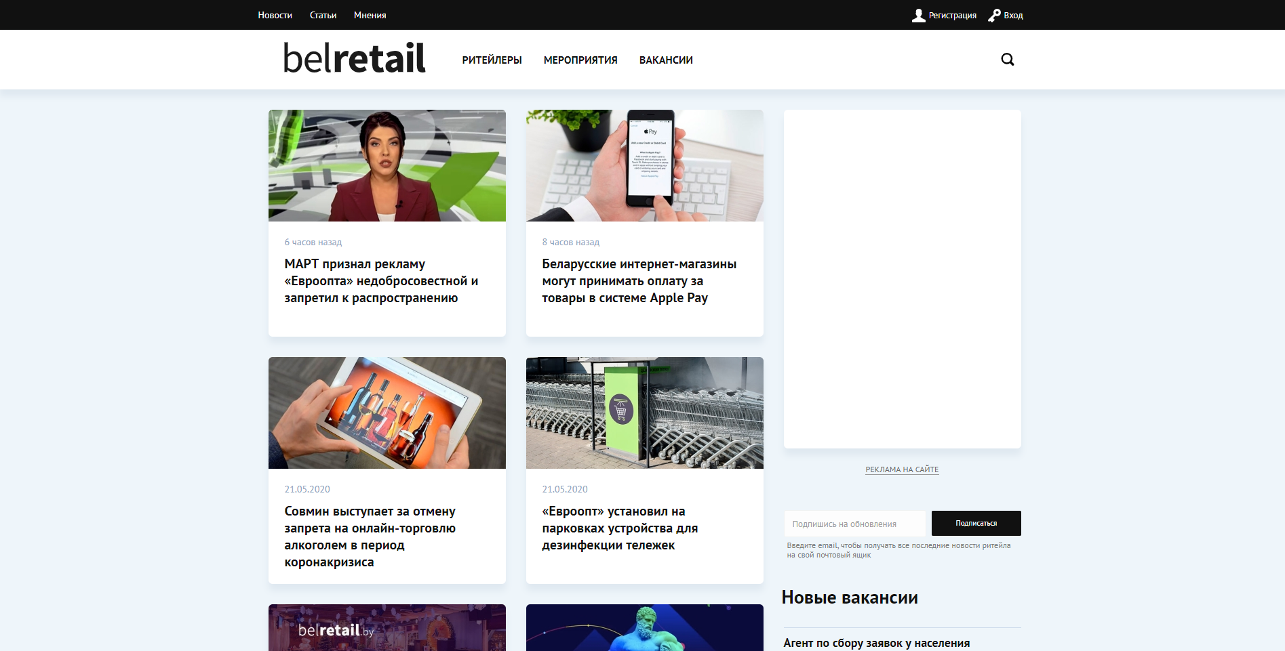Click the РЕКЛАМА НА САЙТЕ link
The image size is (1285, 651).
pyautogui.click(x=902, y=469)
